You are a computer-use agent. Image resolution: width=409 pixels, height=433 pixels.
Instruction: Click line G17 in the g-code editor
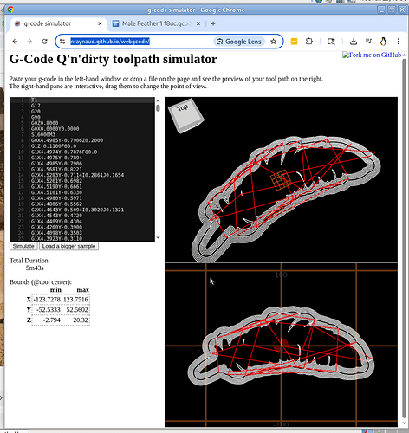coord(36,106)
